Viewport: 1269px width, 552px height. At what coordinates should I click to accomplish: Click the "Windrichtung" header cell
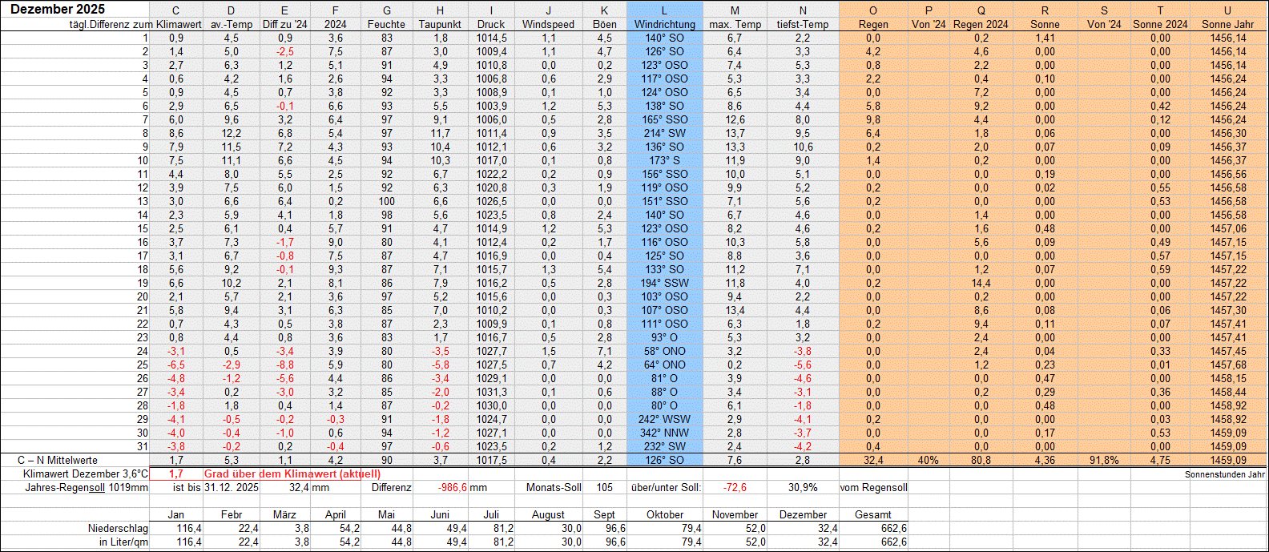click(664, 24)
